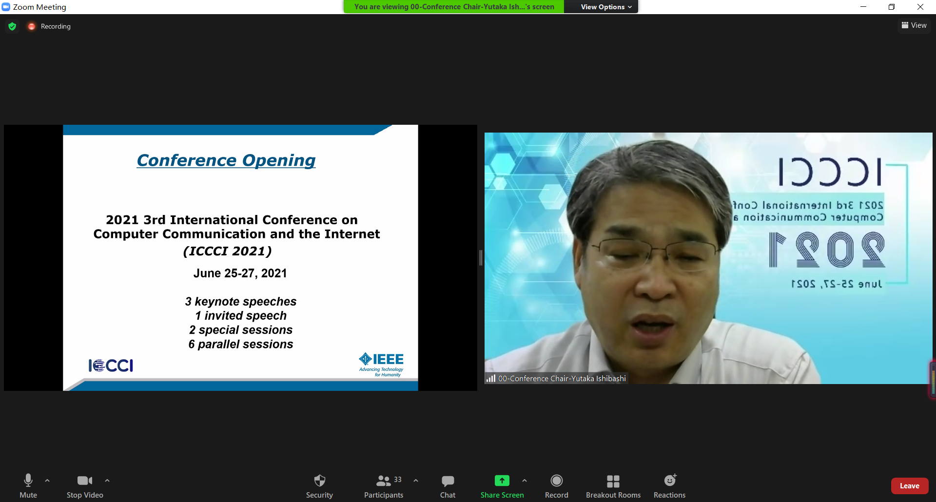Image resolution: width=936 pixels, height=502 pixels.
Task: Click the participant count 33
Action: click(x=398, y=480)
